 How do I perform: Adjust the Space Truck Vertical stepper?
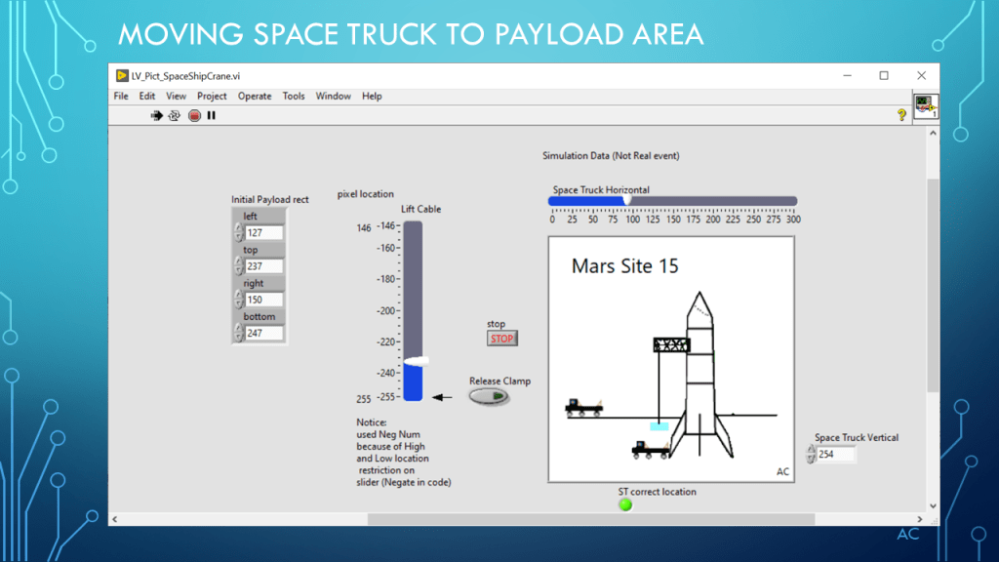coord(810,454)
